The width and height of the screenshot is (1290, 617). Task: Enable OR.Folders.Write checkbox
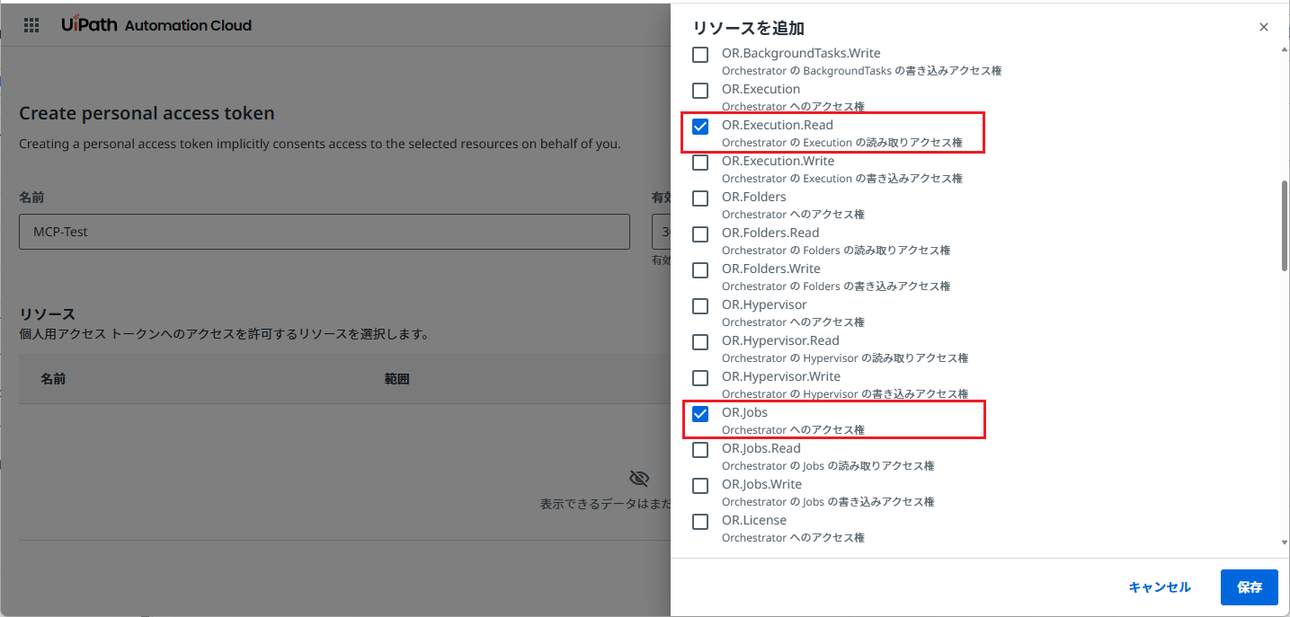pyautogui.click(x=700, y=270)
